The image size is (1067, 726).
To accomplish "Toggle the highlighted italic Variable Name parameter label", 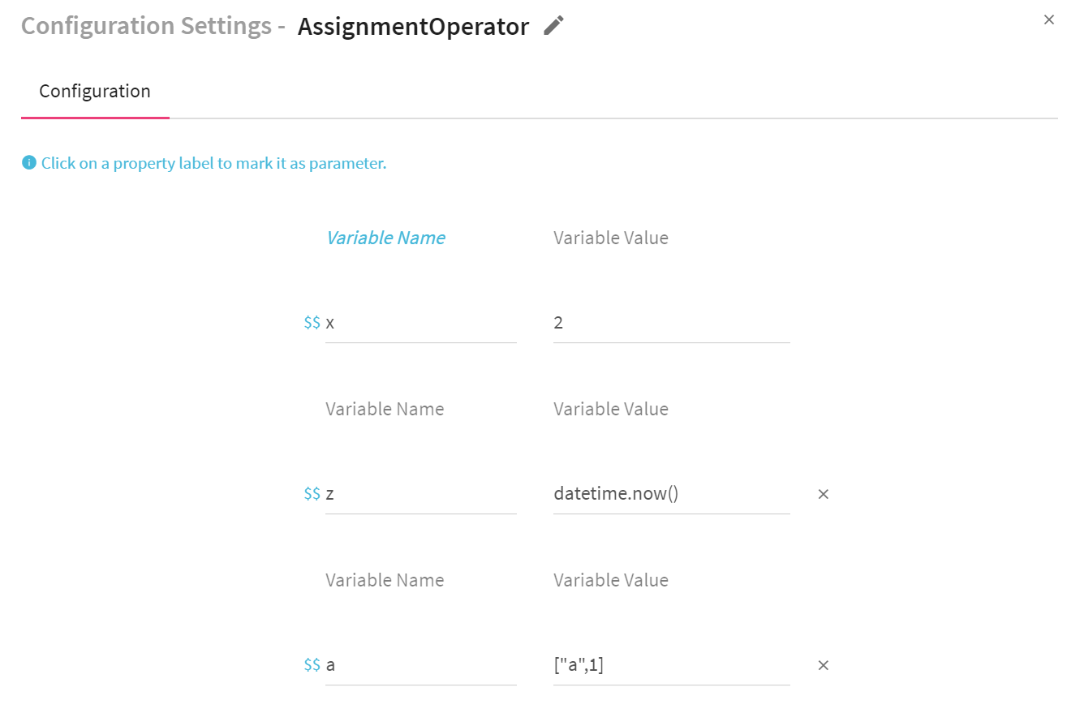I will click(x=385, y=238).
